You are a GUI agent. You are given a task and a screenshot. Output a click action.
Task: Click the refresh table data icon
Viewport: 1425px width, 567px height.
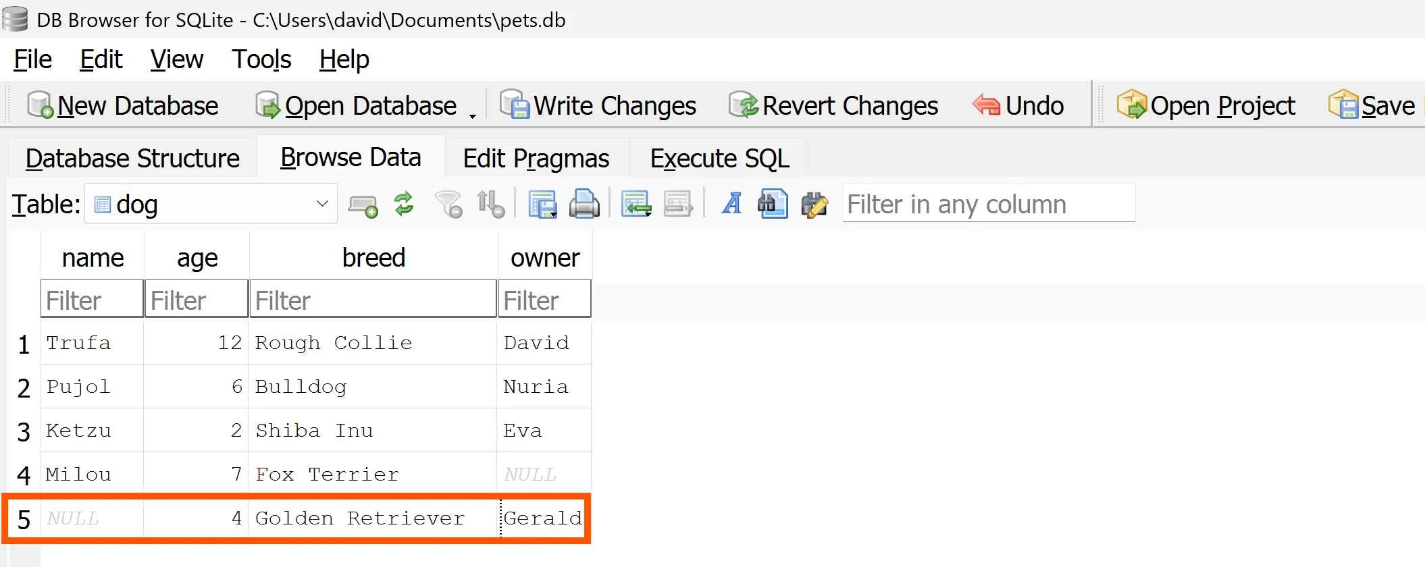(x=404, y=204)
